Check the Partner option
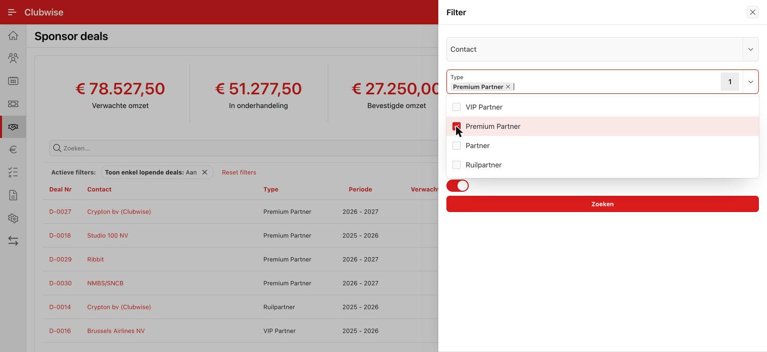767x352 pixels. (457, 146)
